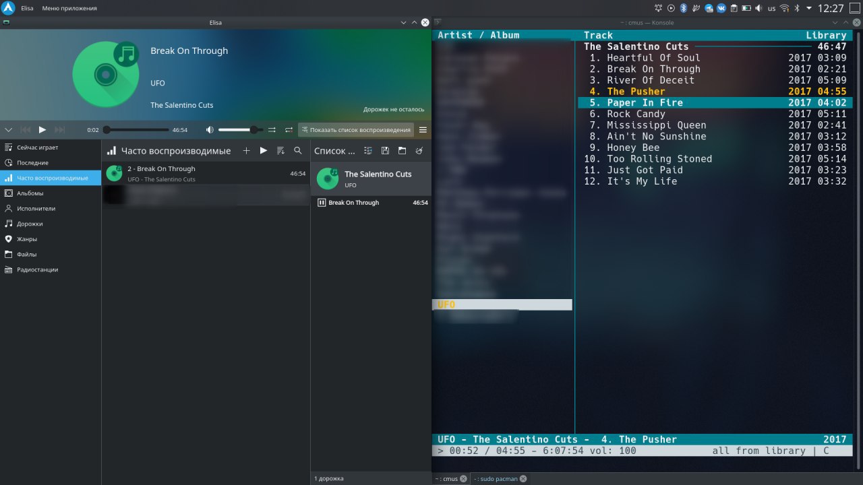The image size is (863, 485).
Task: Open "Сейчас играет" view
Action: pyautogui.click(x=51, y=147)
